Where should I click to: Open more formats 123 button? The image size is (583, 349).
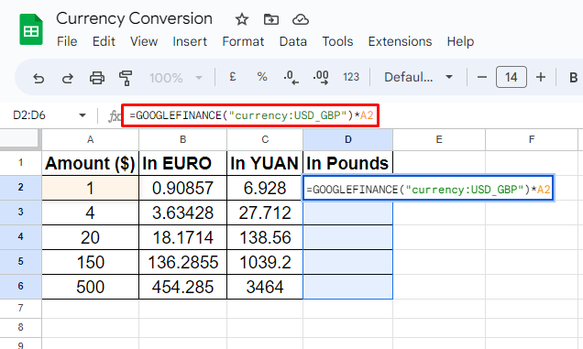(351, 77)
